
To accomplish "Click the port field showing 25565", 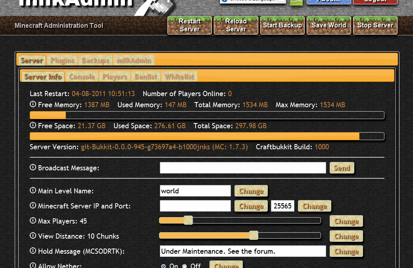I will [282, 206].
